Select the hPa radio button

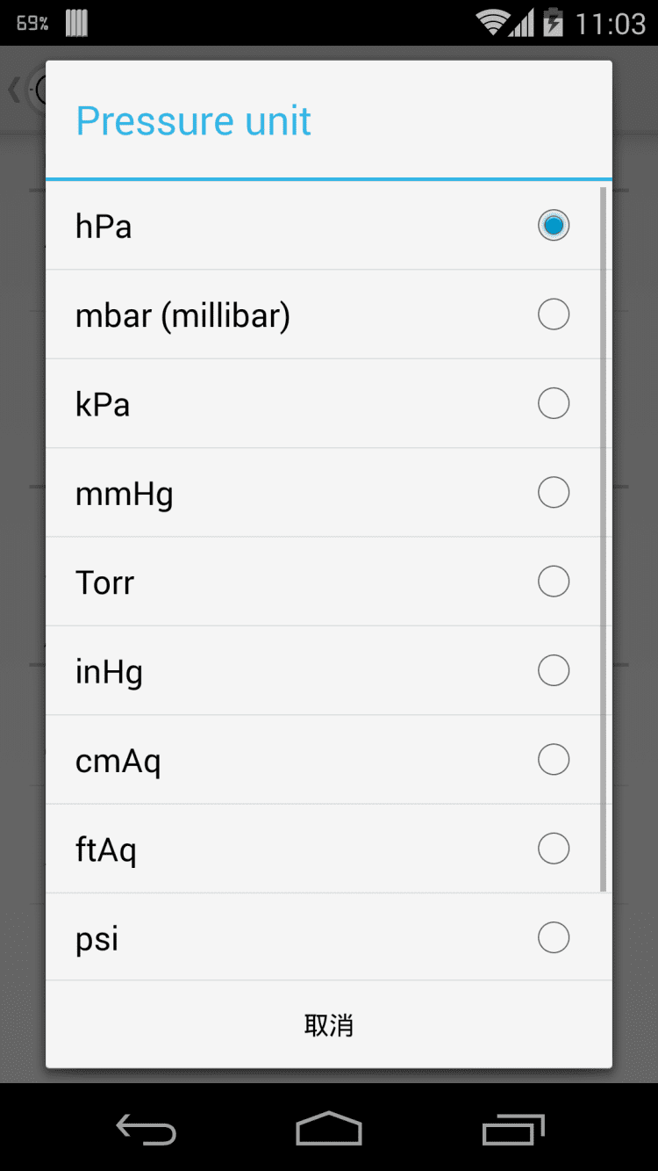tap(554, 226)
